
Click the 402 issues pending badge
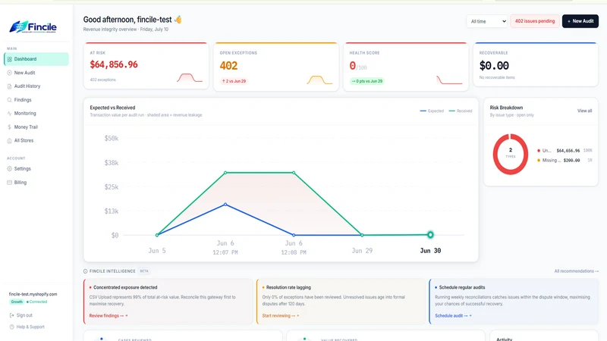point(535,21)
